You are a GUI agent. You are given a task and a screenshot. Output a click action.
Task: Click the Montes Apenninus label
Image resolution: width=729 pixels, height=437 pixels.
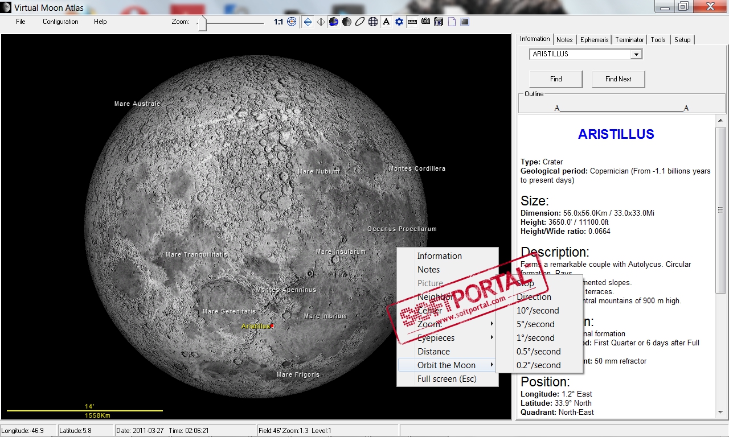pos(286,290)
